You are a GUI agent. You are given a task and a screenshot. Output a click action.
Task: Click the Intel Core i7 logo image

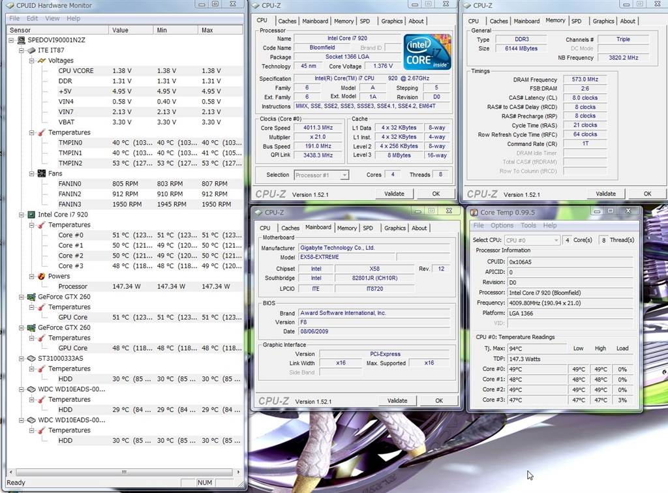pyautogui.click(x=427, y=52)
